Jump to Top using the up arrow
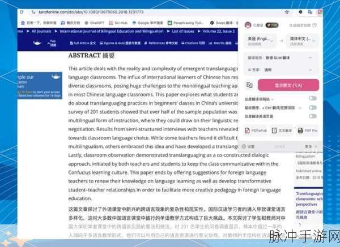The image size is (340, 247). 52,43
